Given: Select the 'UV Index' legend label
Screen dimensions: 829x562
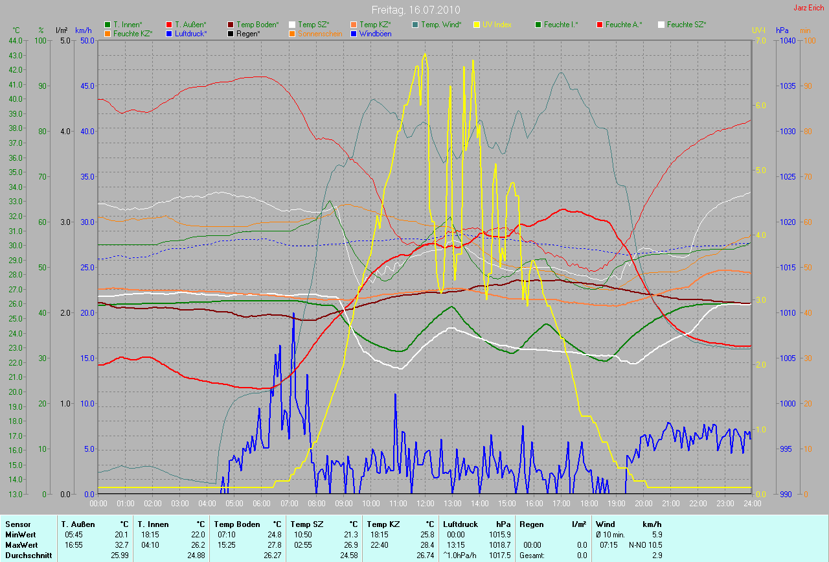Looking at the screenshot, I should [497, 25].
